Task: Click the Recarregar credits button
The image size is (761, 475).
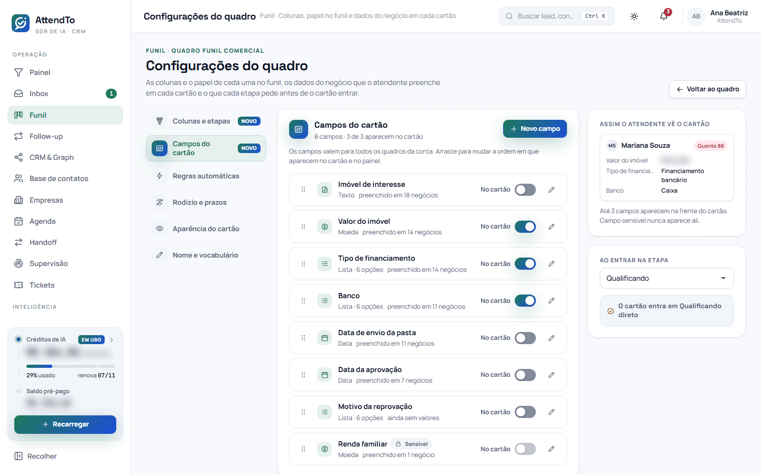Action: tap(65, 424)
